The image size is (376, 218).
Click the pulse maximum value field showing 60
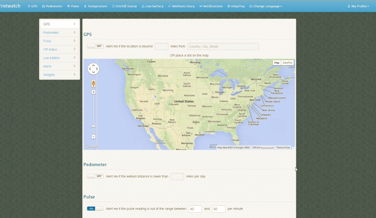pyautogui.click(x=218, y=209)
